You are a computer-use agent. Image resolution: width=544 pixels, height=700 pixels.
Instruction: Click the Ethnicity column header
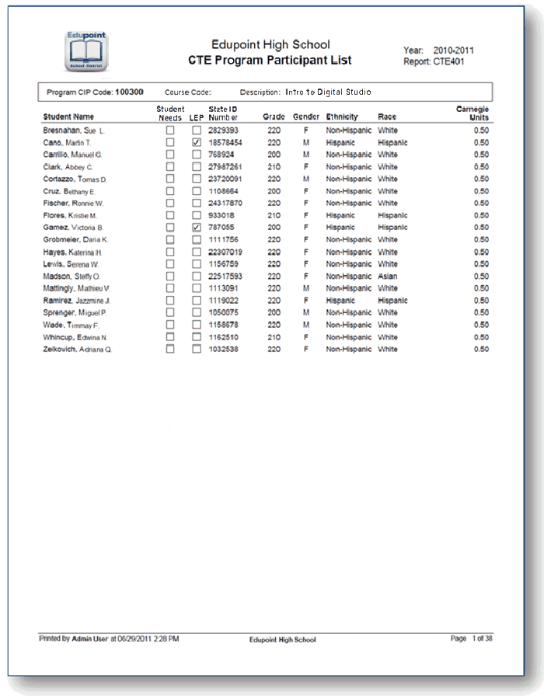pyautogui.click(x=342, y=117)
